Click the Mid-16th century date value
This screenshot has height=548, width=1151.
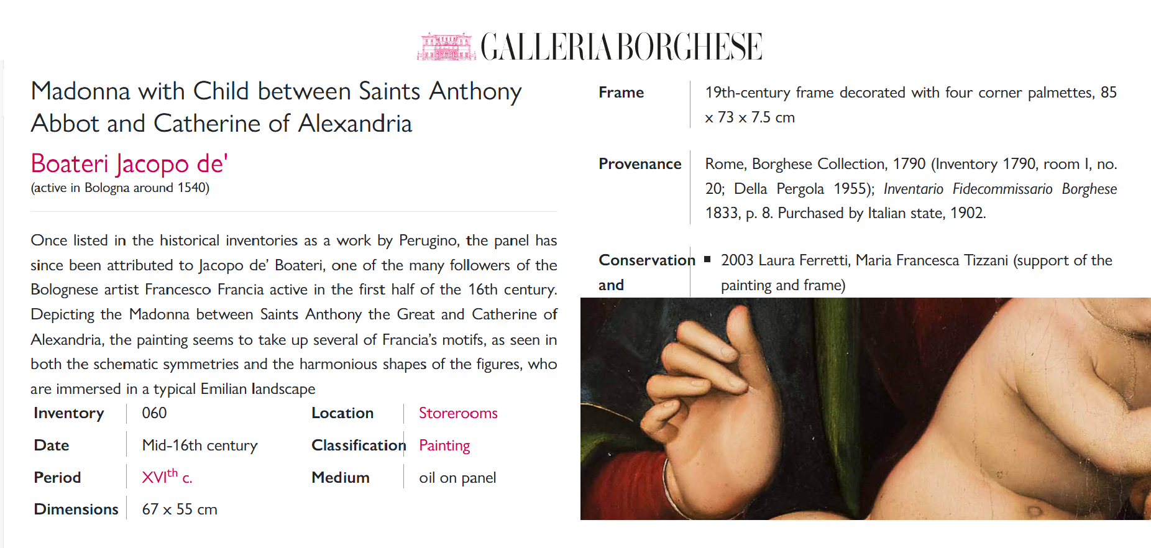point(199,445)
